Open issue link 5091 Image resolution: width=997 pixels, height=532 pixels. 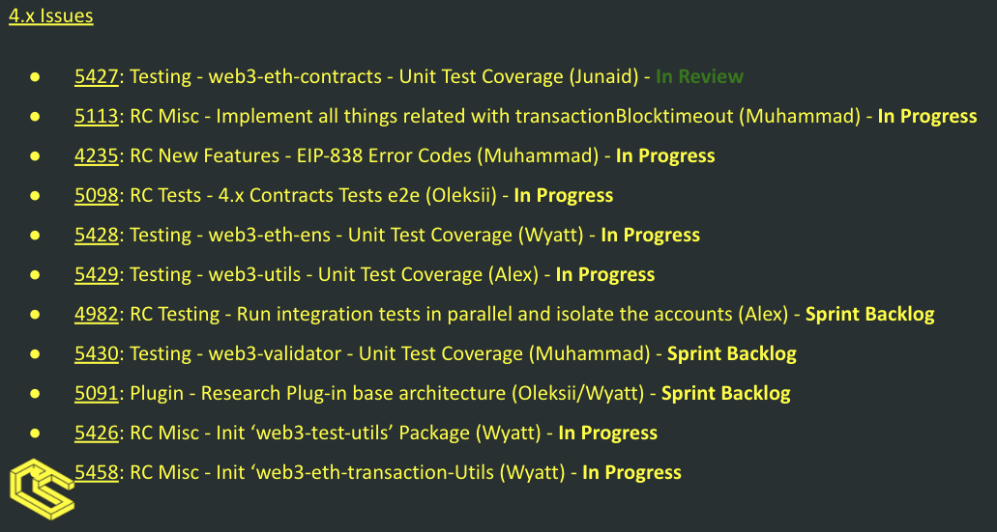(97, 394)
